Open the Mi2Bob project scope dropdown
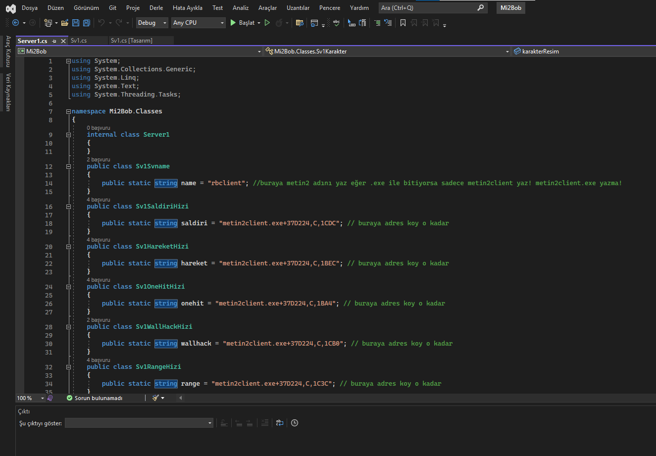Image resolution: width=656 pixels, height=456 pixels. click(x=140, y=51)
